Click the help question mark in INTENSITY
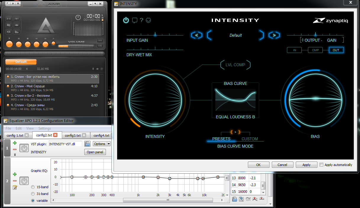Viewport: 360px width, 208px height. pyautogui.click(x=141, y=20)
